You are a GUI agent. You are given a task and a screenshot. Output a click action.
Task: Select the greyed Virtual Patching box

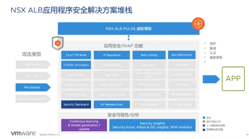tap(76, 95)
